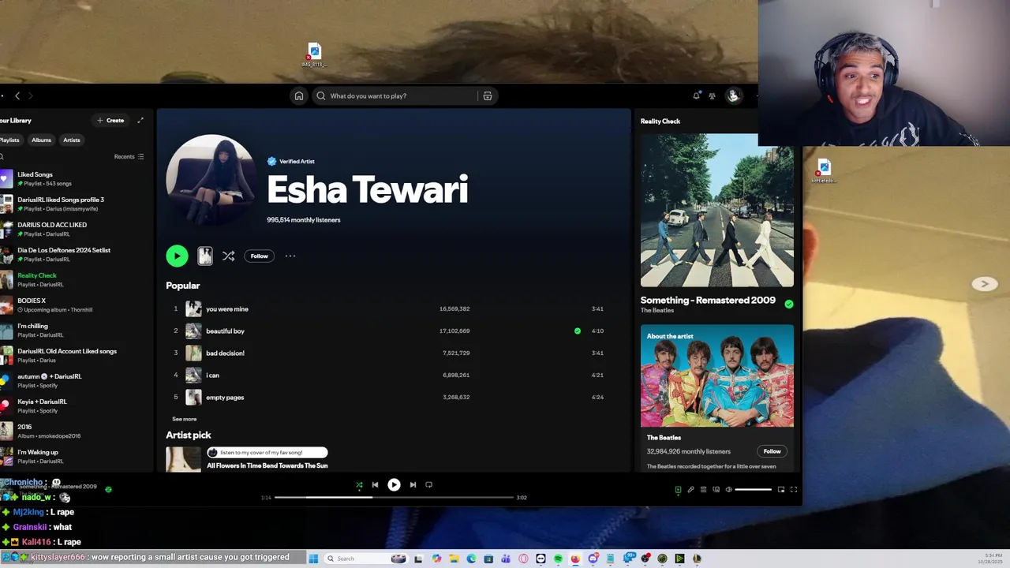Open the play queue icon
Screen dimensions: 1010x568
(703, 490)
